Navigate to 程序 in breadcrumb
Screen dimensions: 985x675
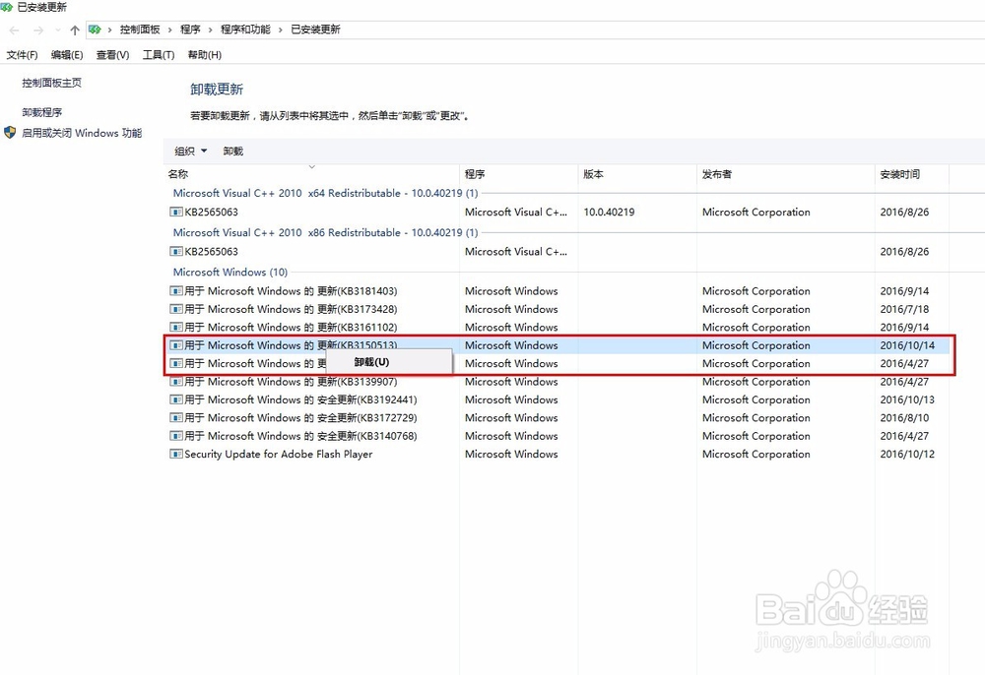click(x=190, y=30)
